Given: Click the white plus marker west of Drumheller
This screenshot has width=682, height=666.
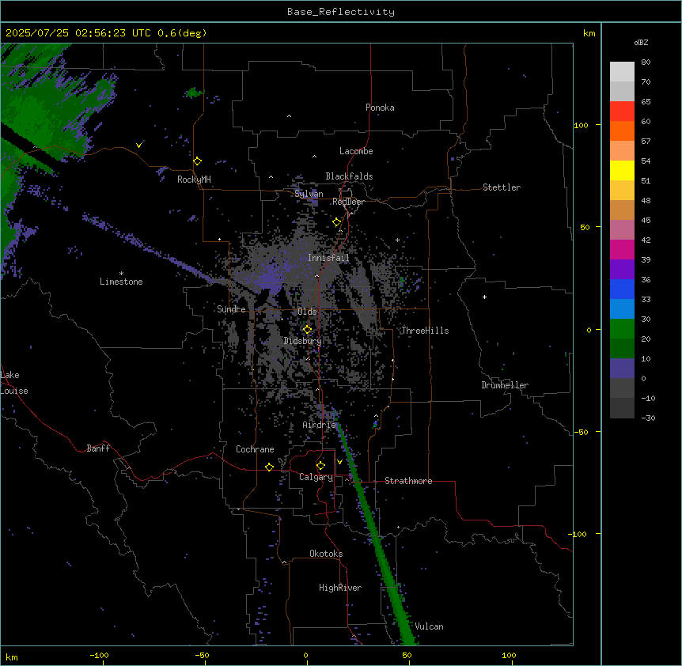Looking at the screenshot, I should (x=484, y=297).
